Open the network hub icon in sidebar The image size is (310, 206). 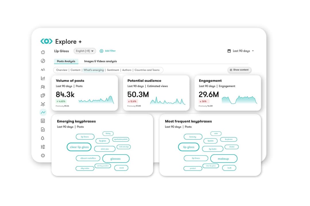pyautogui.click(x=43, y=104)
